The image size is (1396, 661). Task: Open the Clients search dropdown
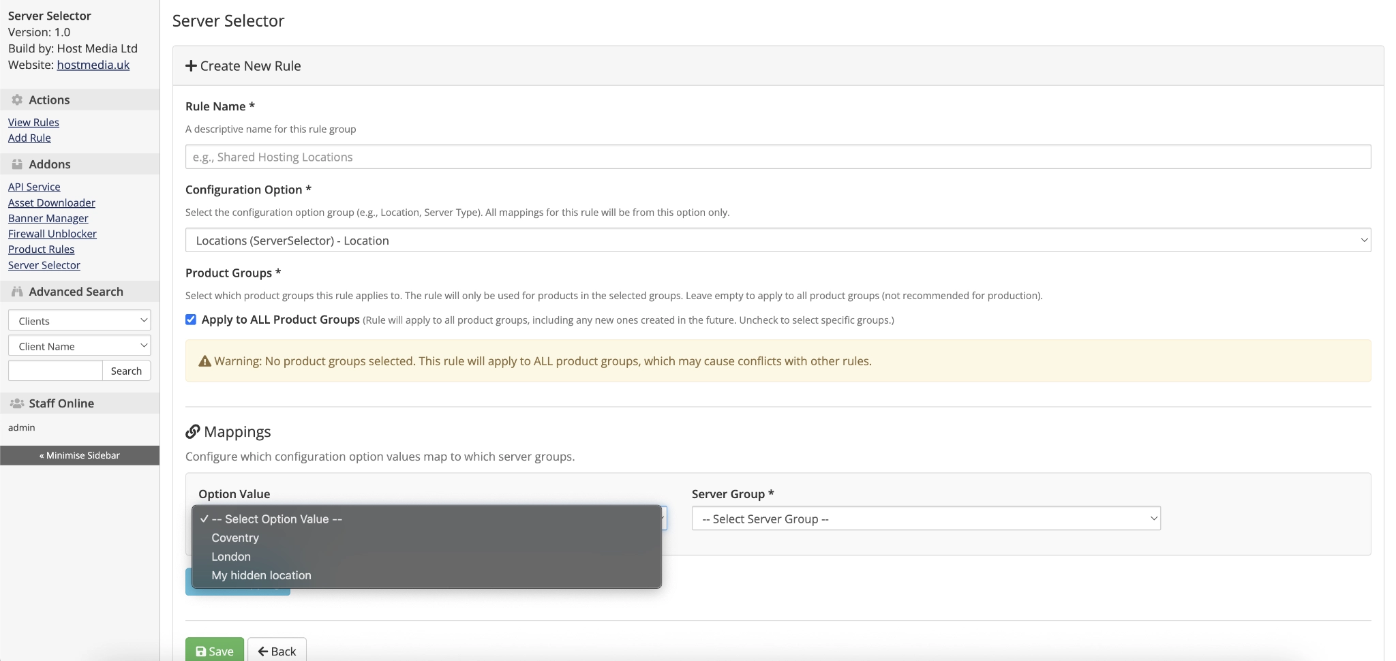[x=79, y=320]
